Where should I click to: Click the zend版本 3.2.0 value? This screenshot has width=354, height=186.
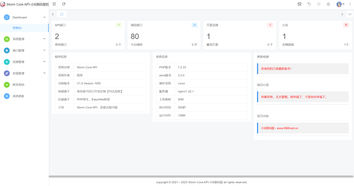click(x=181, y=75)
